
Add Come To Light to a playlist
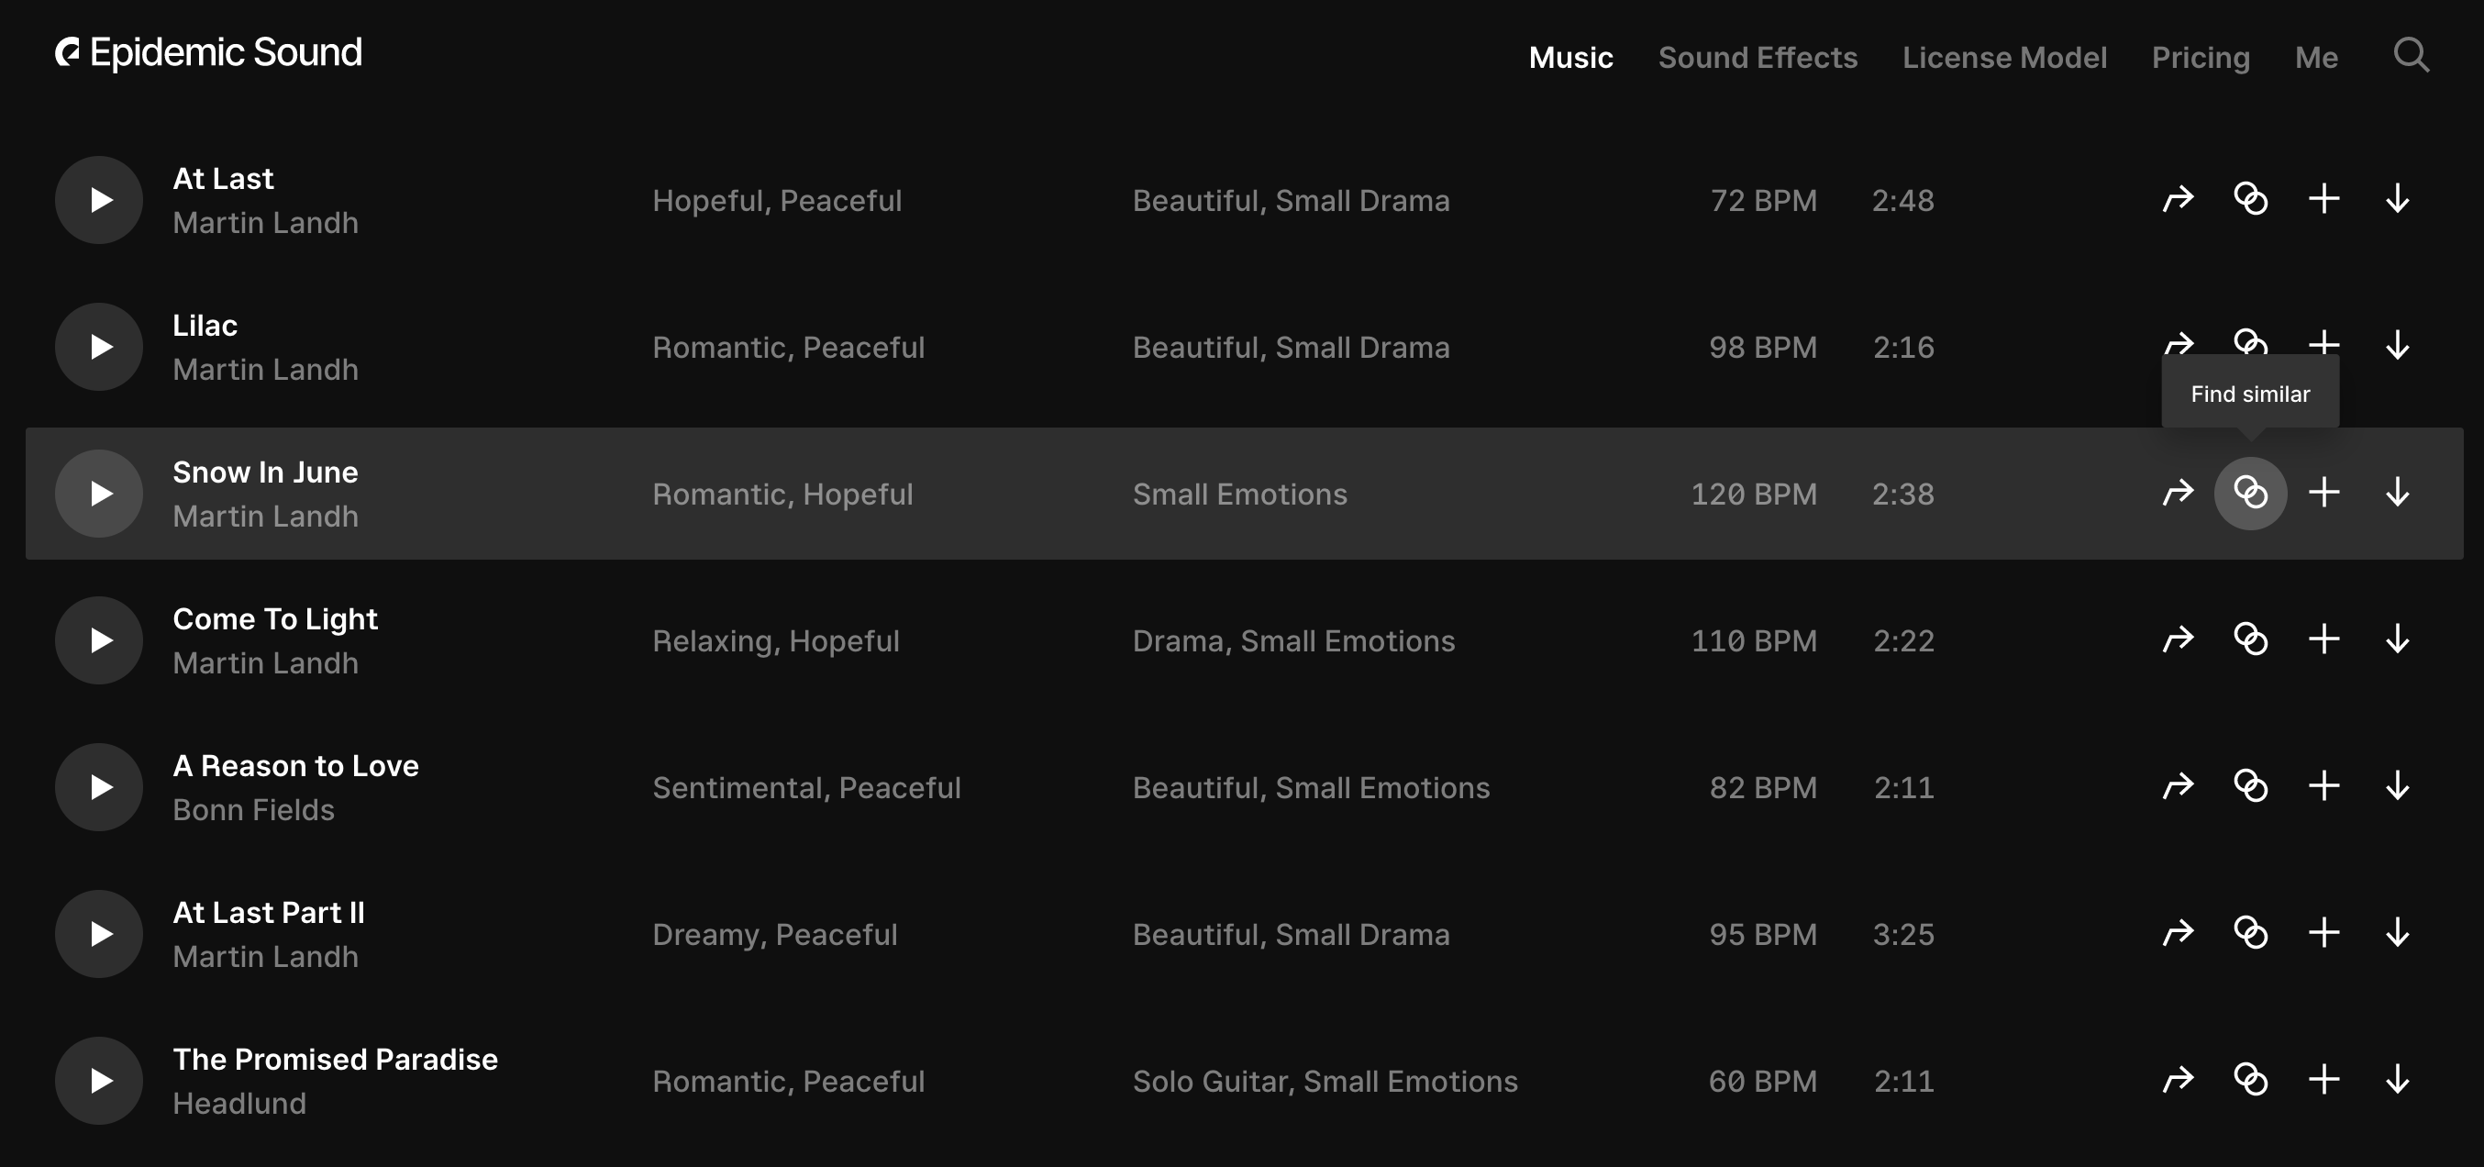(2323, 639)
